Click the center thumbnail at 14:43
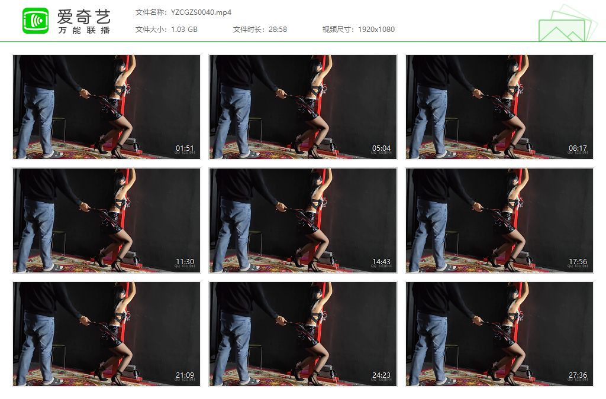Image resolution: width=606 pixels, height=399 pixels. (x=303, y=220)
